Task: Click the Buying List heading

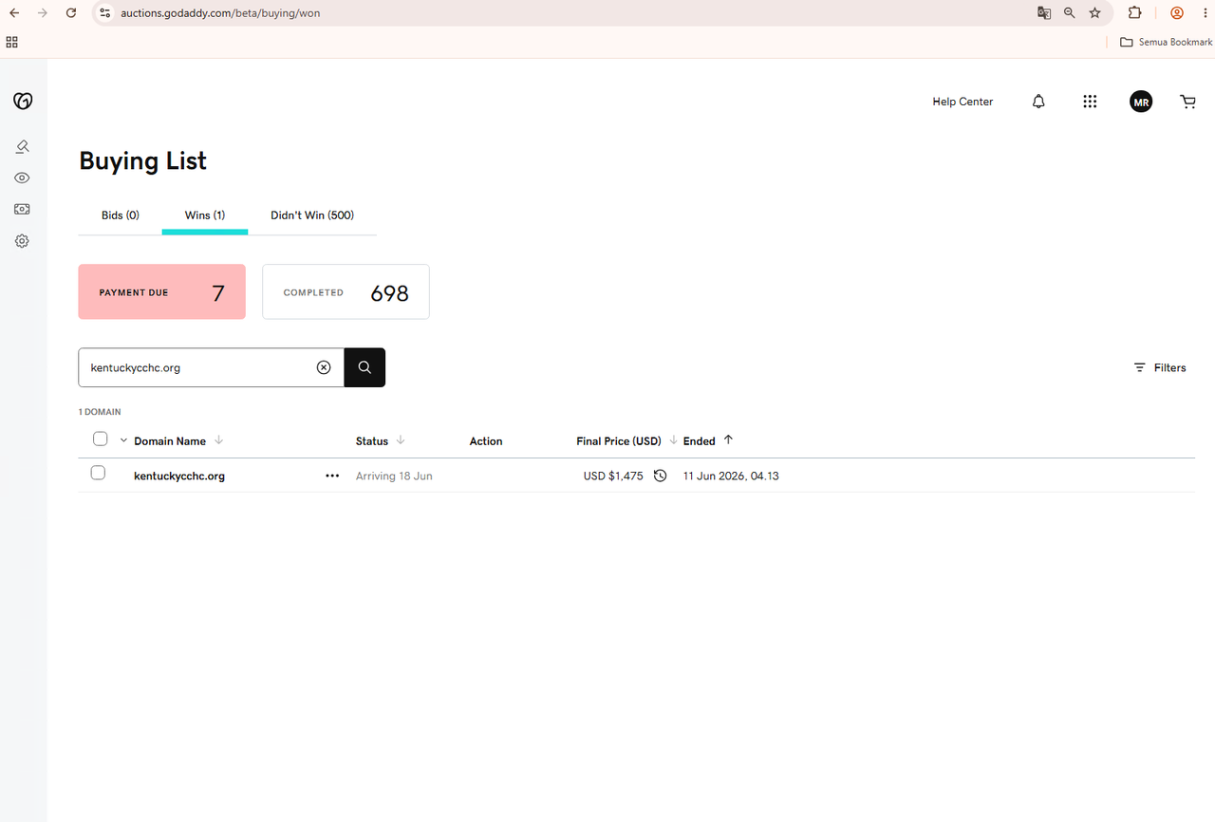Action: [142, 160]
